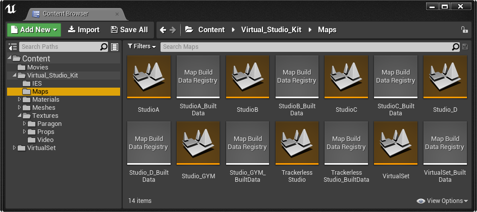Image resolution: width=477 pixels, height=212 pixels.
Task: Click the folder path picker icon
Action: click(x=189, y=30)
